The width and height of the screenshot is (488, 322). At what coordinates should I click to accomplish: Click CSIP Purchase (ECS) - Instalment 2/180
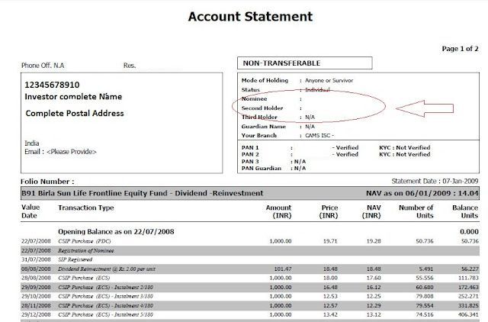coord(105,287)
